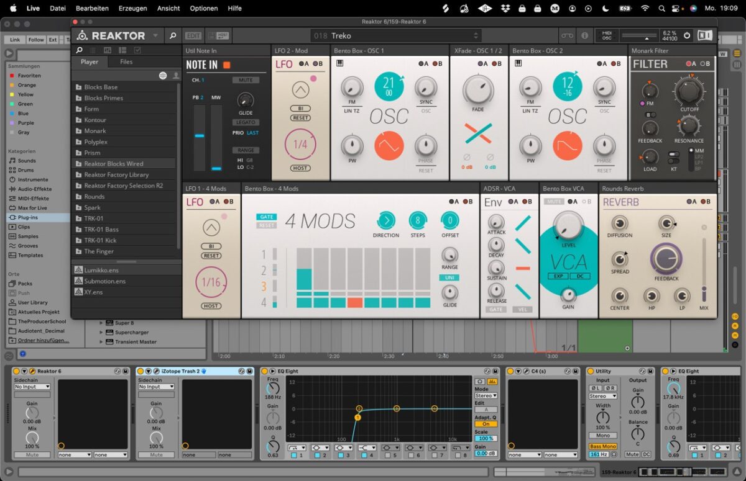Screen dimensions: 746x481
Task: Toggle Bass Mono in Utility
Action: coord(603,446)
